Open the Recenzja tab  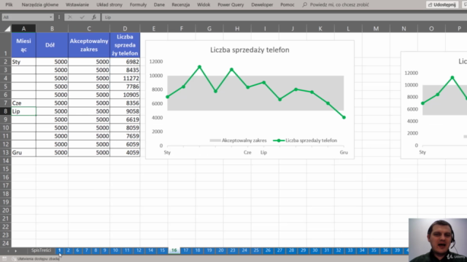pyautogui.click(x=181, y=5)
